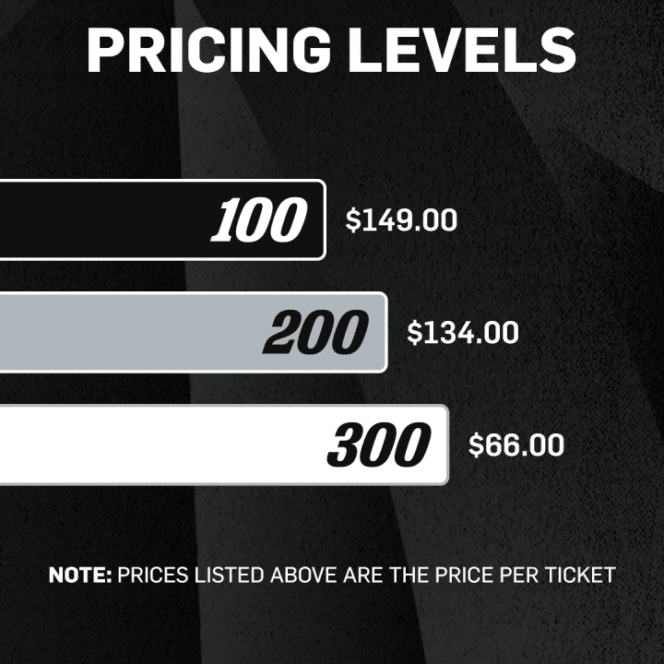
Task: Click the dollar sign before 66.00
Action: (x=476, y=445)
